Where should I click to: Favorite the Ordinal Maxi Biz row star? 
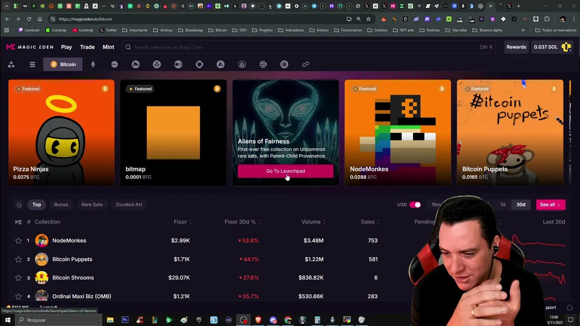[x=19, y=297]
